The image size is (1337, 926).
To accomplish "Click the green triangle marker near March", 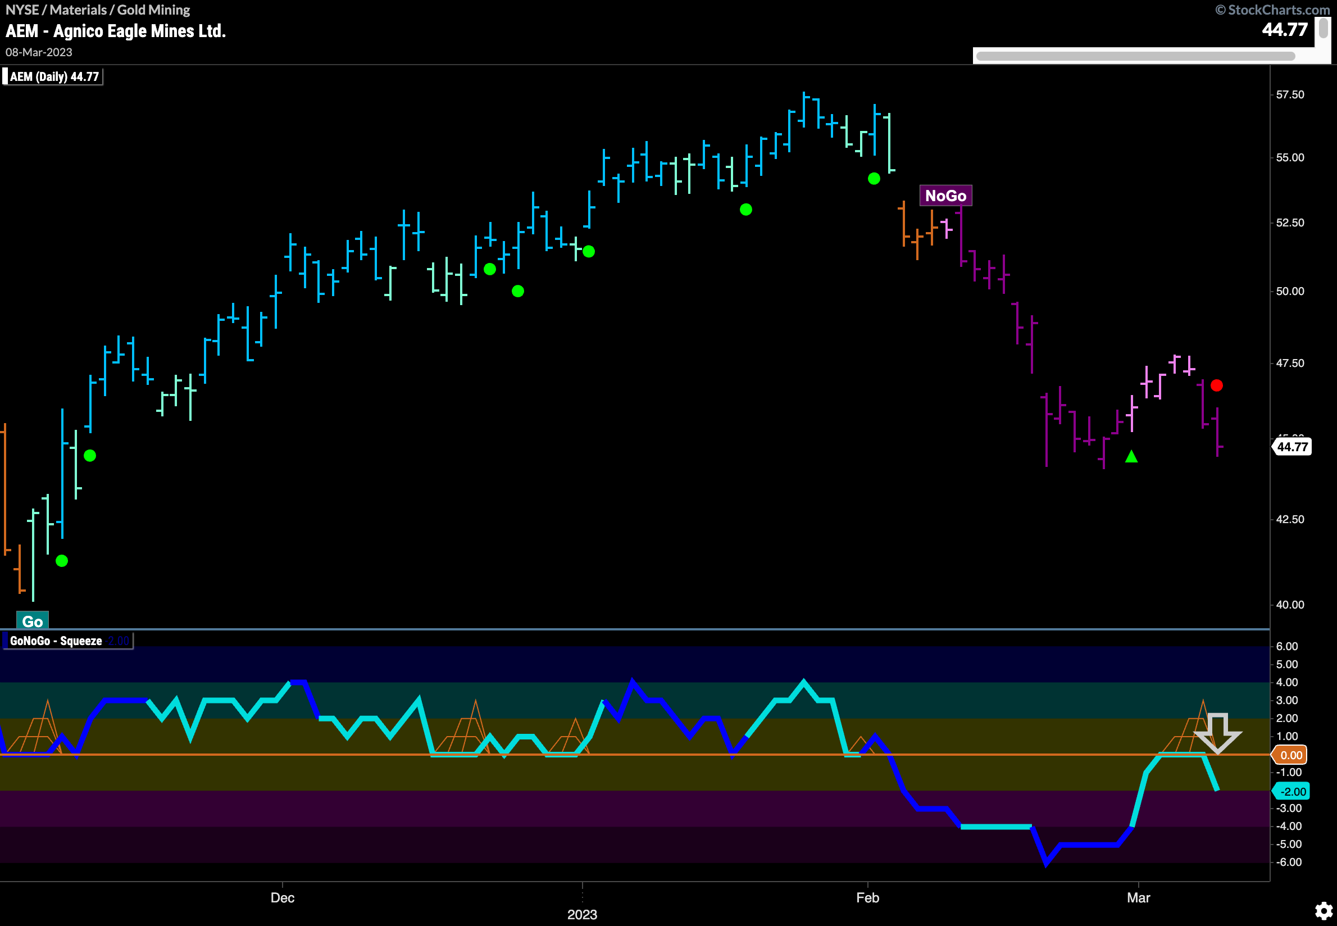I will 1131,457.
